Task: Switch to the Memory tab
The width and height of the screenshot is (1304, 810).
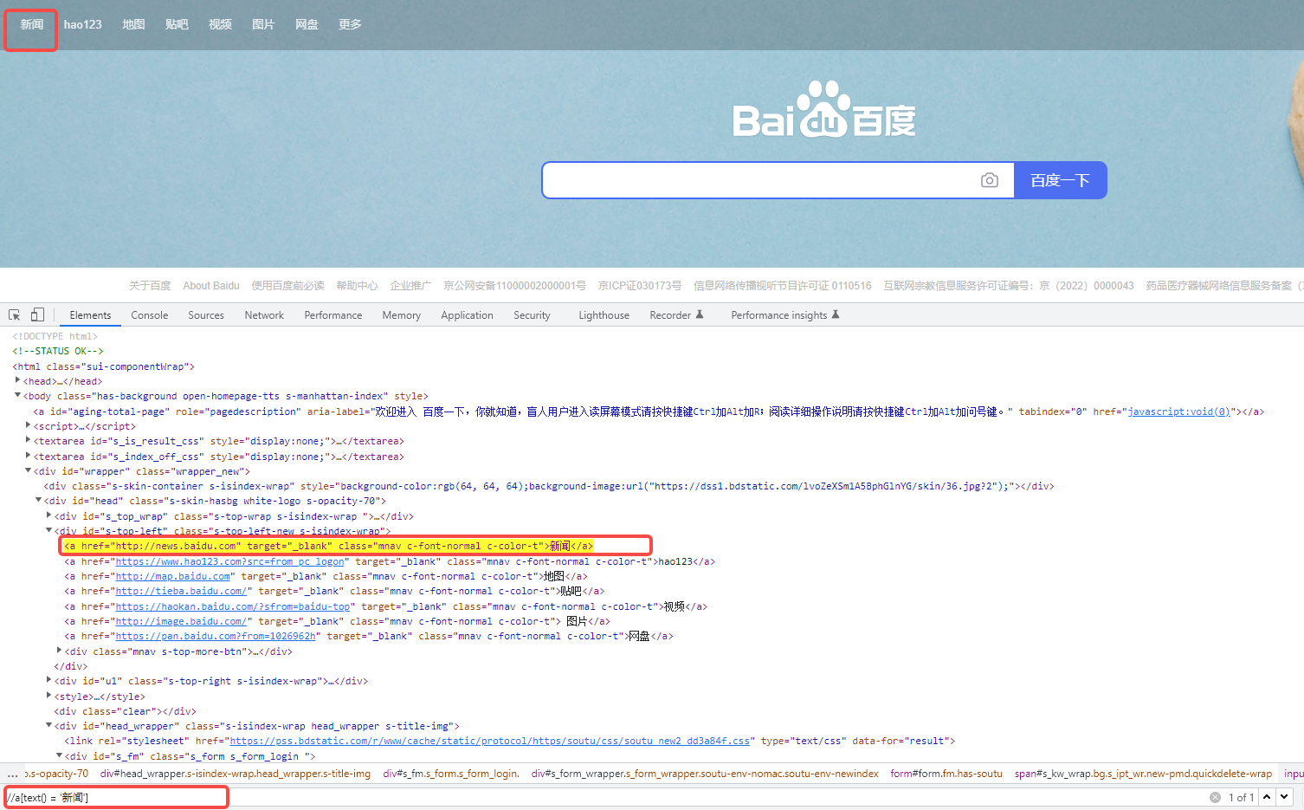Action: 402,315
